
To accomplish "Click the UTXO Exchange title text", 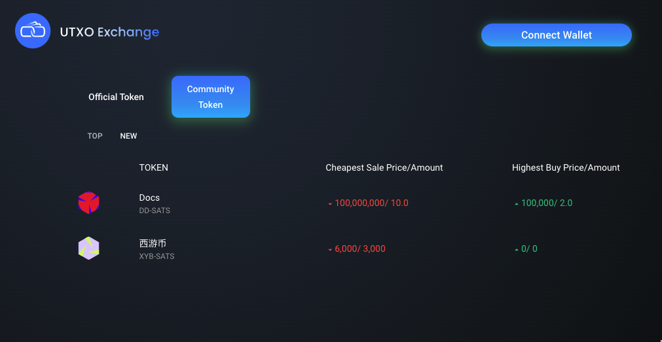I will click(109, 32).
